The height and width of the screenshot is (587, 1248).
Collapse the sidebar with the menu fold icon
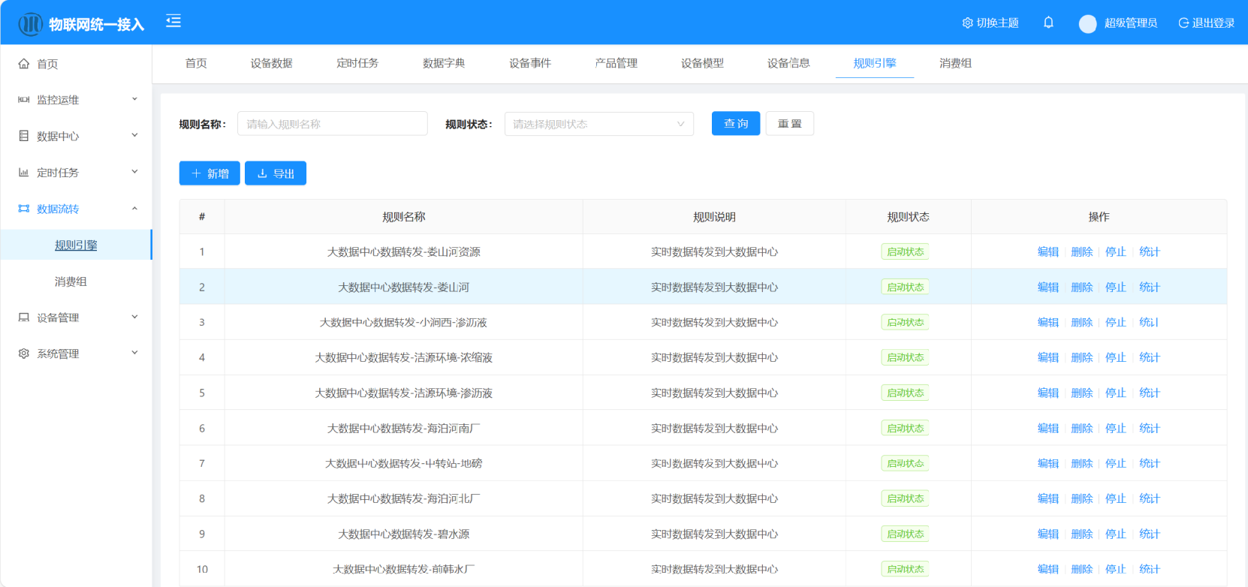pyautogui.click(x=173, y=21)
